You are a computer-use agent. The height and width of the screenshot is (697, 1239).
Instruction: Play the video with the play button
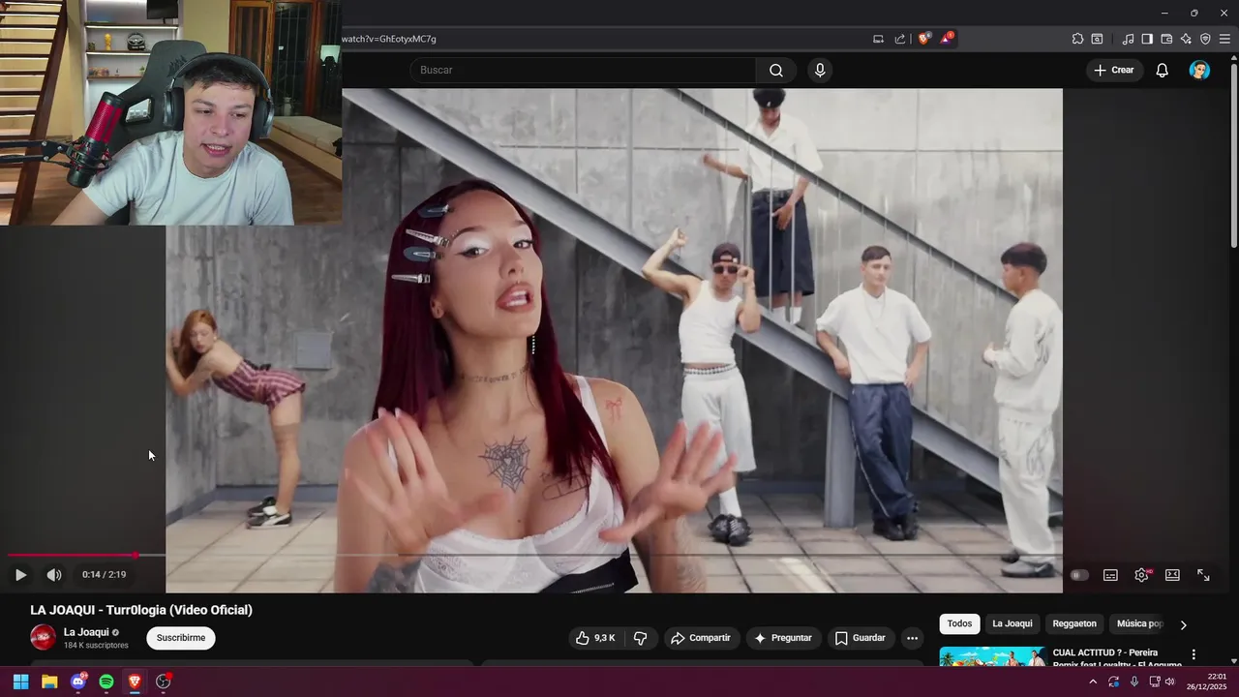point(20,575)
